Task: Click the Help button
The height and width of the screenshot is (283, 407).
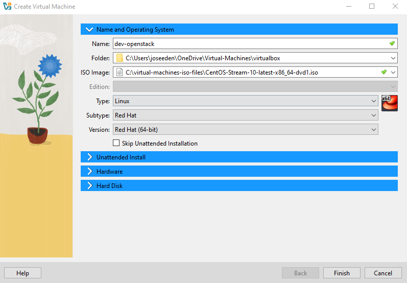Action: pyautogui.click(x=22, y=273)
